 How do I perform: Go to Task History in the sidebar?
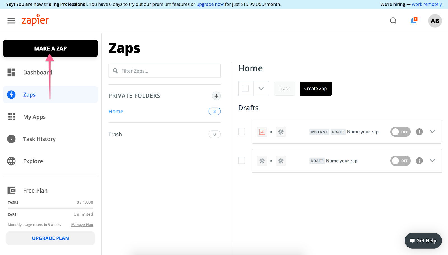(39, 139)
